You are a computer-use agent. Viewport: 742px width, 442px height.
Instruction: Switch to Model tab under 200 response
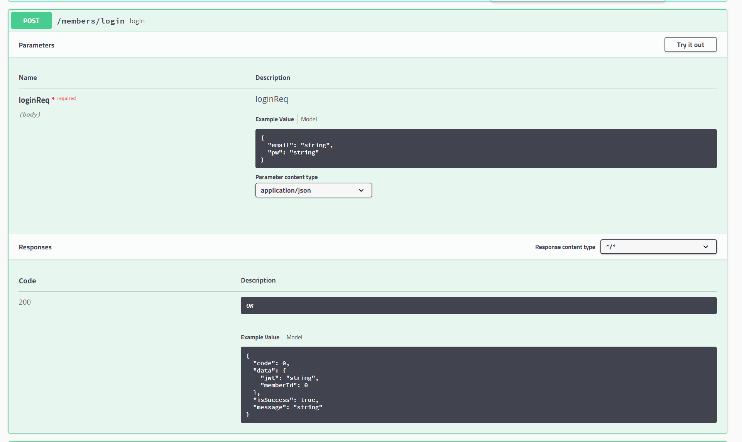pyautogui.click(x=294, y=337)
